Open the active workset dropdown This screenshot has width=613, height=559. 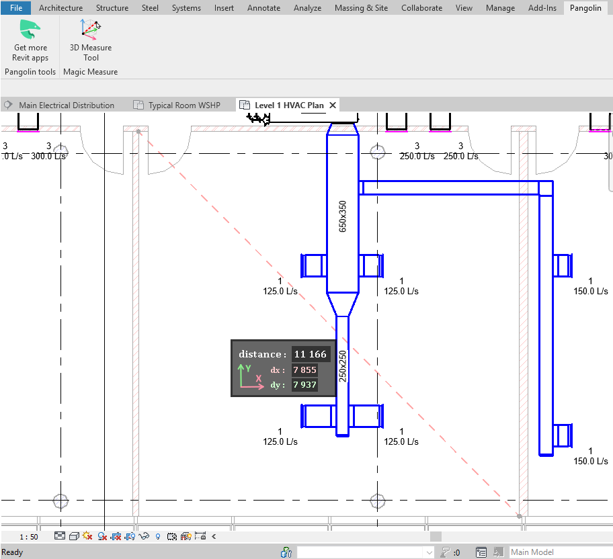(365, 552)
